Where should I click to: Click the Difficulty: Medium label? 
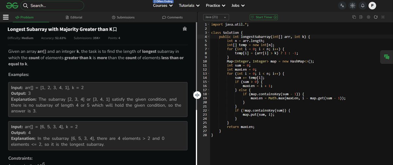[x=20, y=38]
